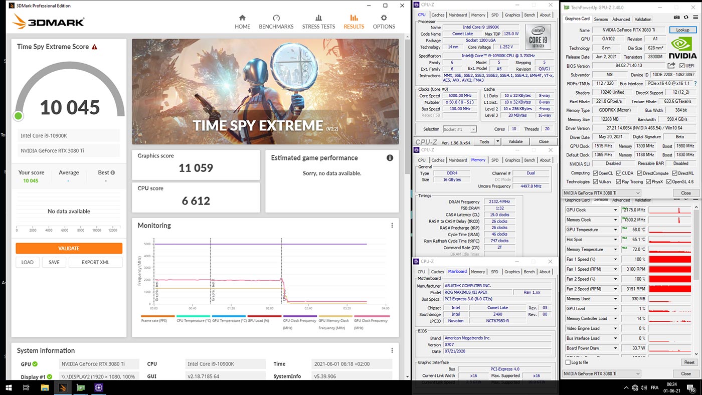Click the share icon beside BIOS Version
This screenshot has height=395, width=702.
point(671,66)
